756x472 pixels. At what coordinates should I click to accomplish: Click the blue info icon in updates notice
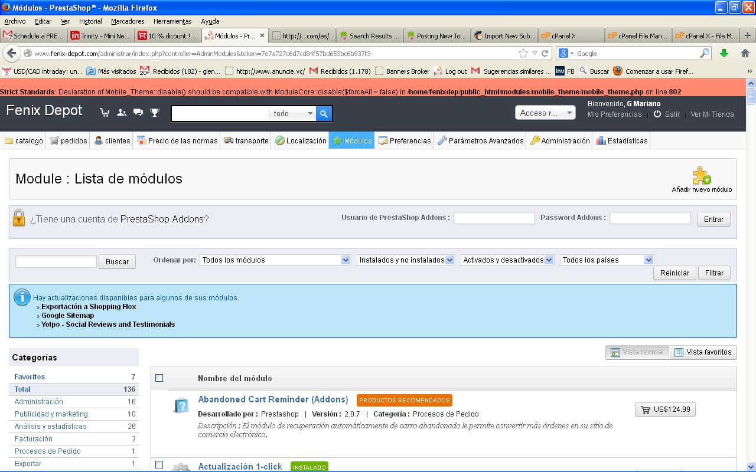point(22,297)
